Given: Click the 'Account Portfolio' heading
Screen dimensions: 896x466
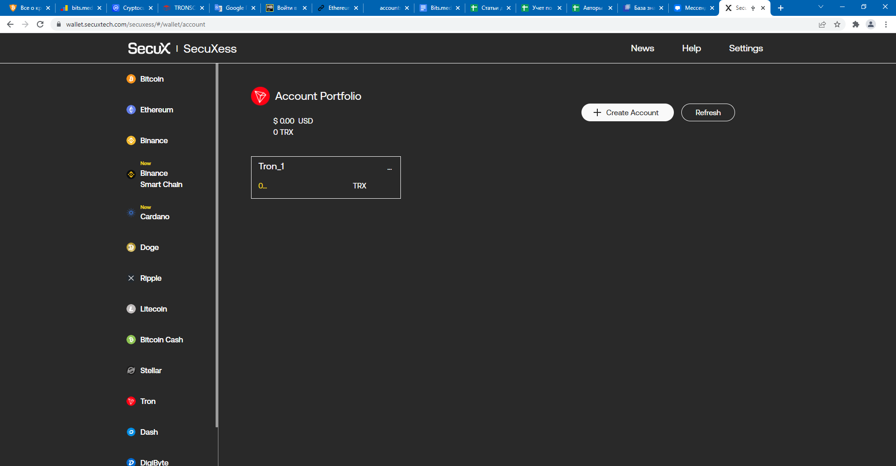Looking at the screenshot, I should point(318,96).
